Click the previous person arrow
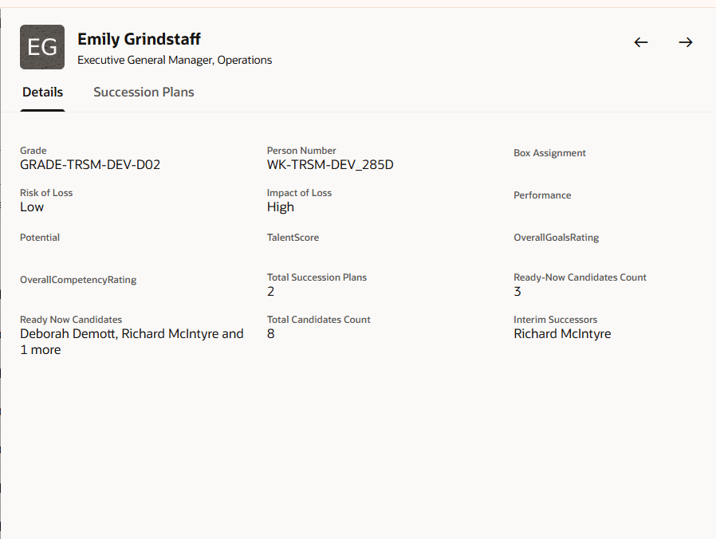 641,42
